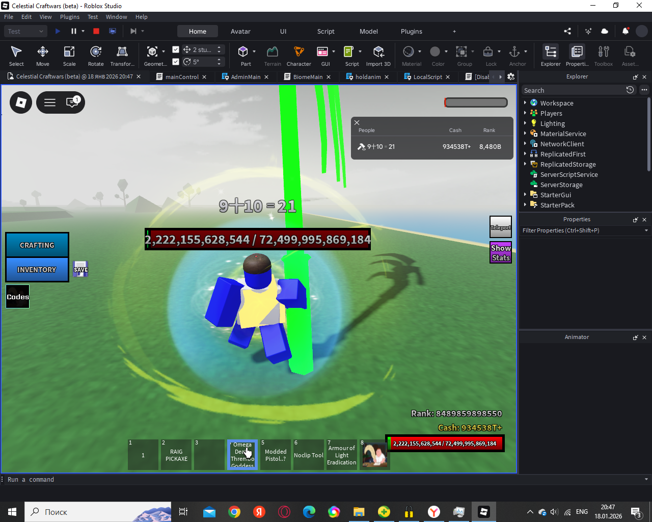Choose the Transform tool
The height and width of the screenshot is (522, 652).
click(x=122, y=56)
